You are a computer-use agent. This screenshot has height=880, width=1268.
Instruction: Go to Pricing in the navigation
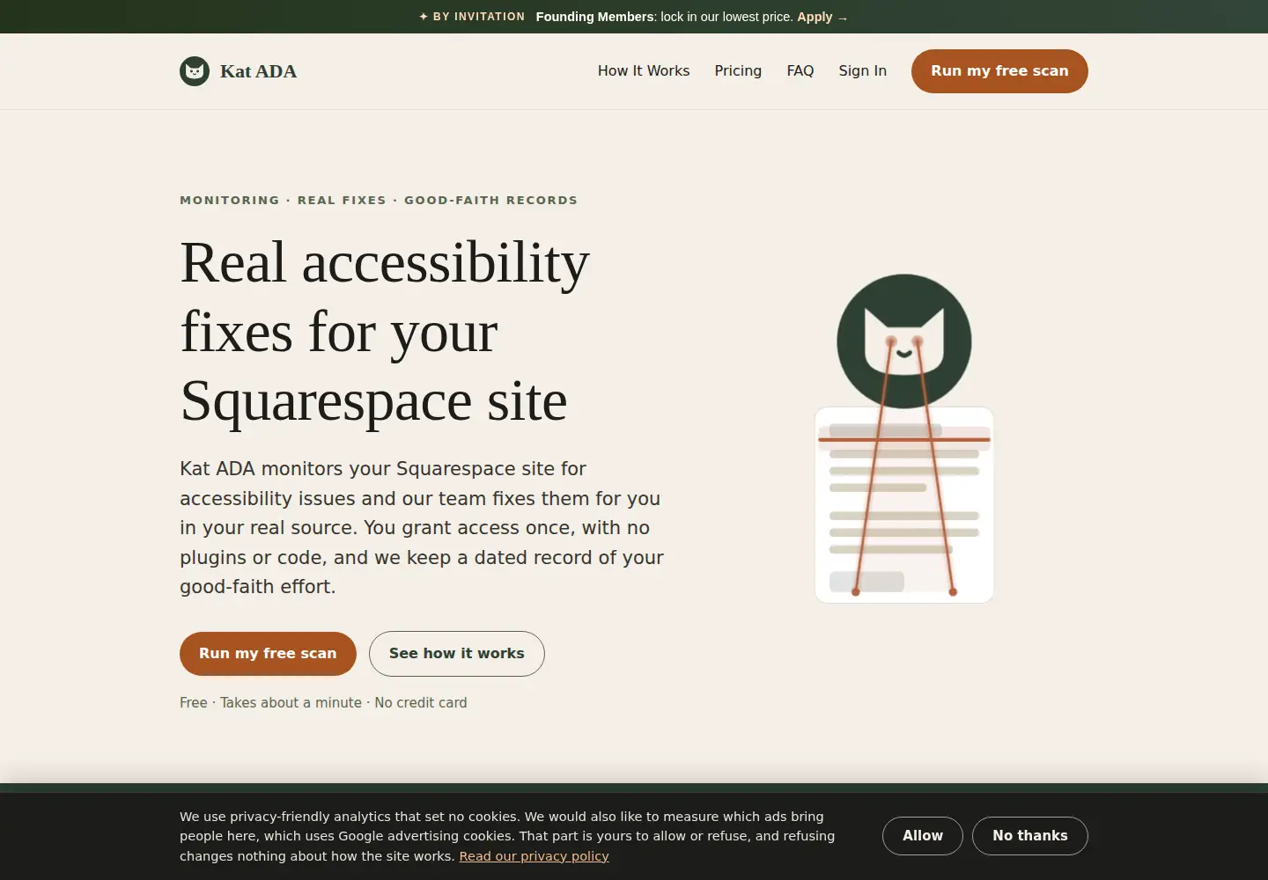738,71
